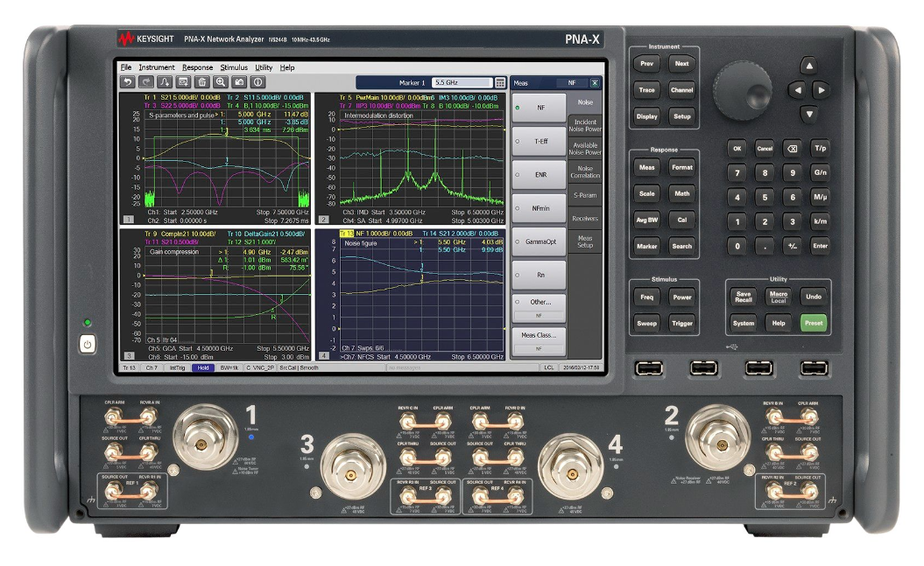Turn the front-panel rotary knob
Image resolution: width=924 pixels, height=566 pixels.
(742, 90)
